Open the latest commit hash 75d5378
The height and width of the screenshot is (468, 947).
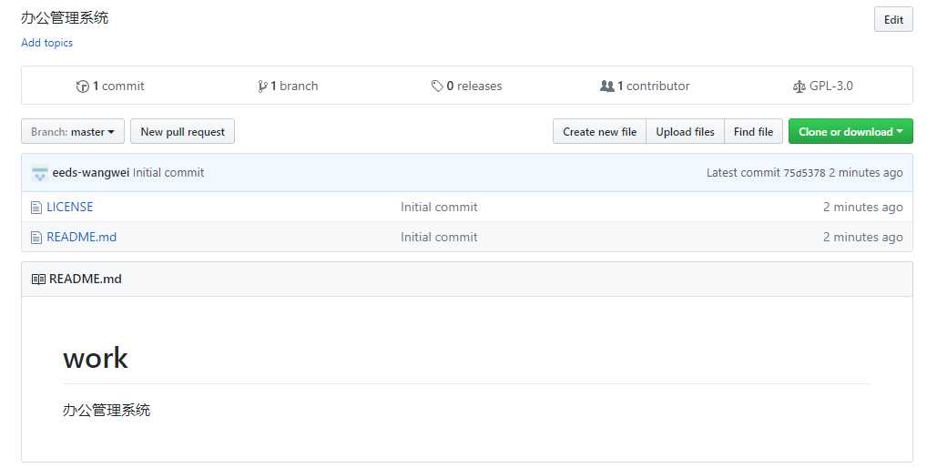pos(804,173)
